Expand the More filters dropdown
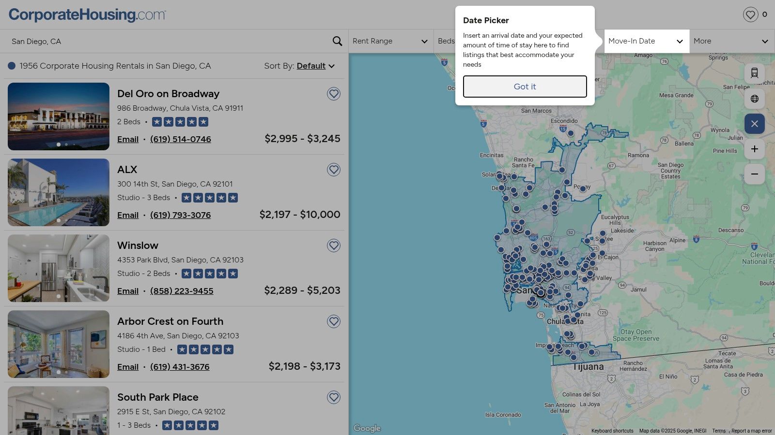 pyautogui.click(x=732, y=41)
